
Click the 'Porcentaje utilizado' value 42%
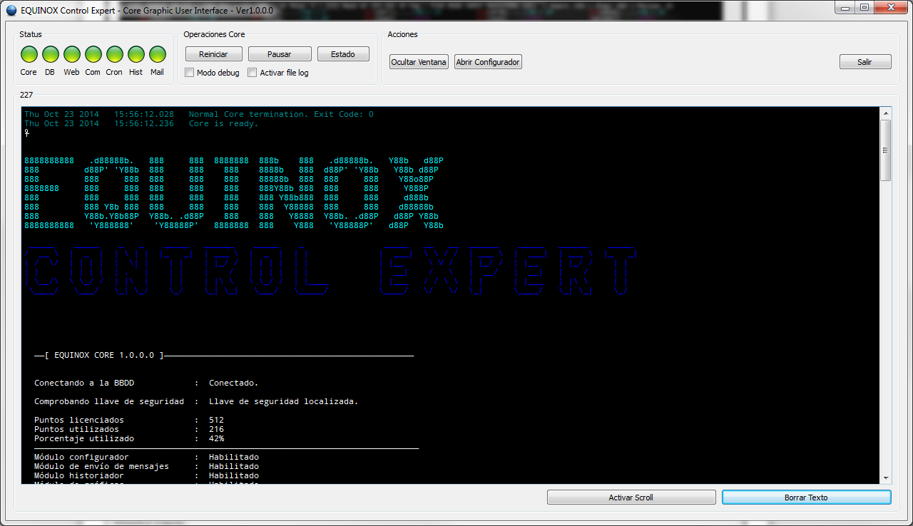216,438
